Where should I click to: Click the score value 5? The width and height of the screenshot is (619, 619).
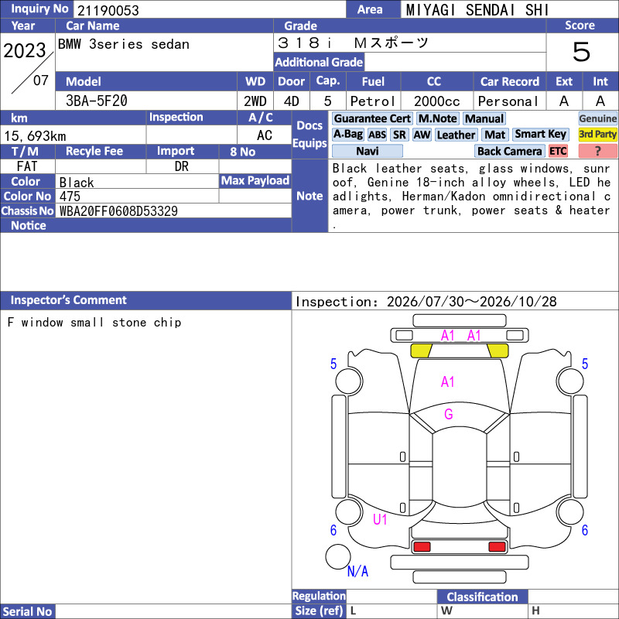click(x=581, y=52)
